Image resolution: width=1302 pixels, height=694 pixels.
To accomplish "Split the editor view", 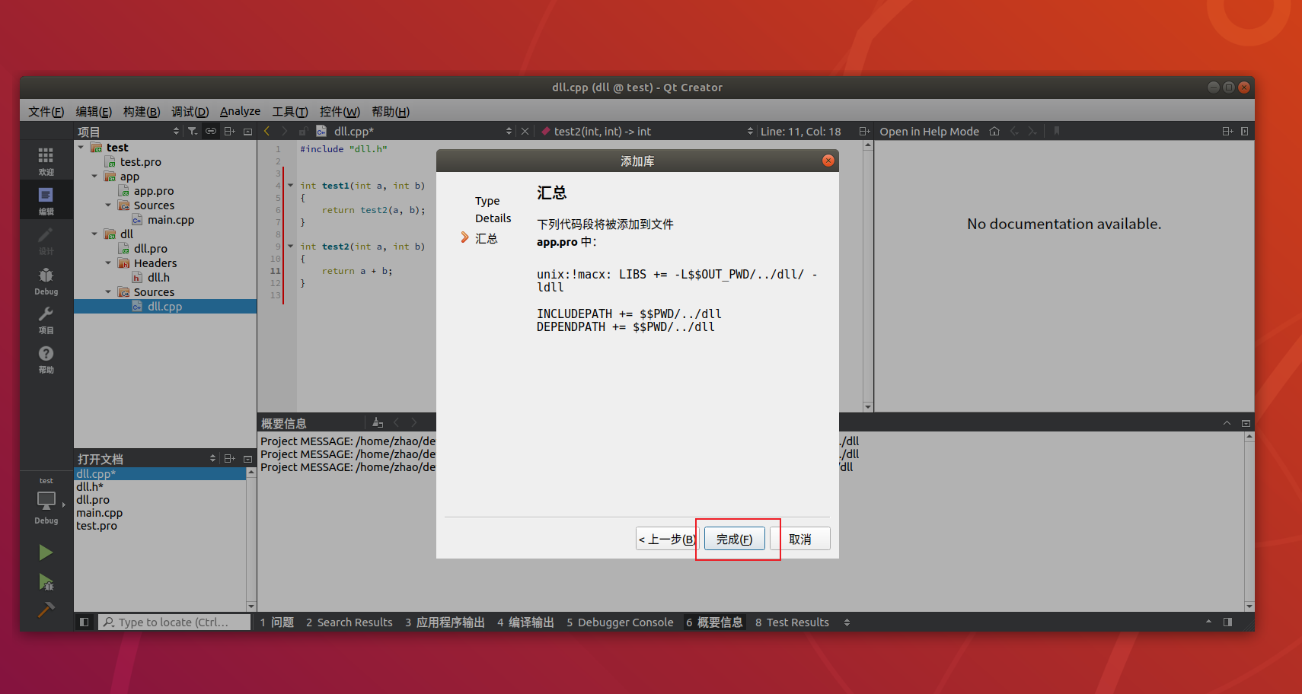I will [864, 131].
